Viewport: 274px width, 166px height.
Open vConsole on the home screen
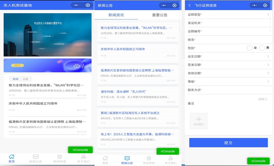pos(81,150)
